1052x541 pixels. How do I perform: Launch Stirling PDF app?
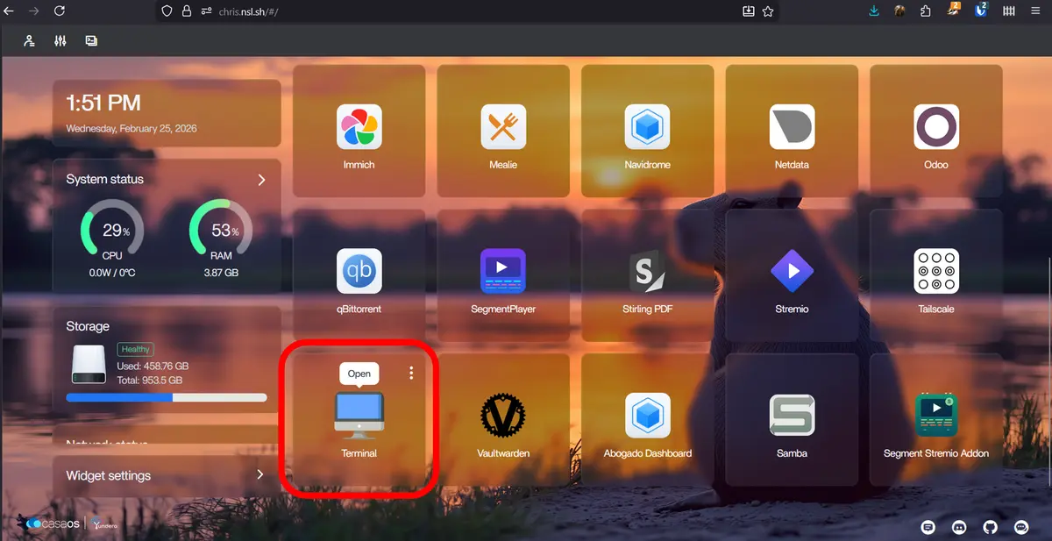pos(647,271)
